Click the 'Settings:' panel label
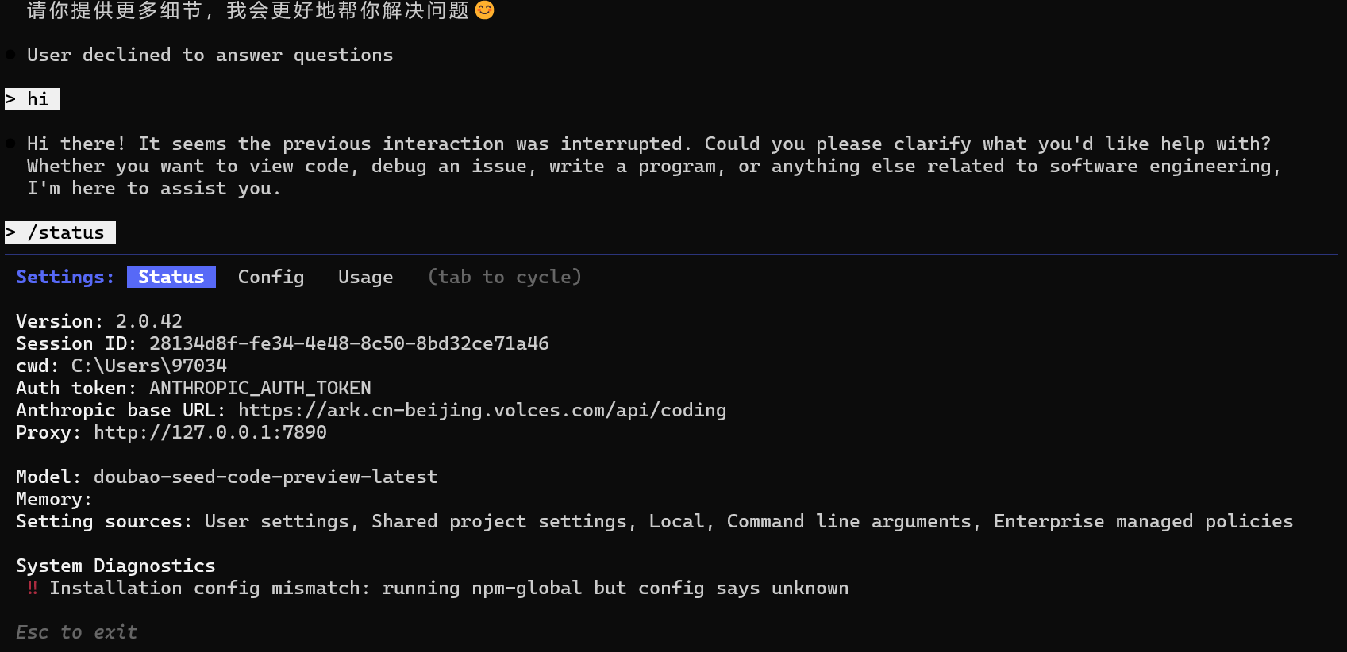Screen dimensions: 1347x652 tap(64, 277)
